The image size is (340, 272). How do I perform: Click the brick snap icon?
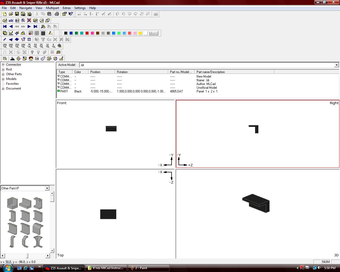58,52
